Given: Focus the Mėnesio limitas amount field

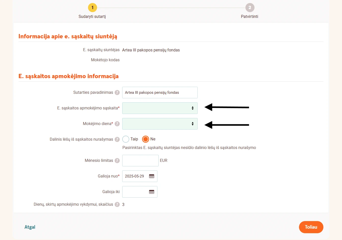Looking at the screenshot, I should 140,161.
